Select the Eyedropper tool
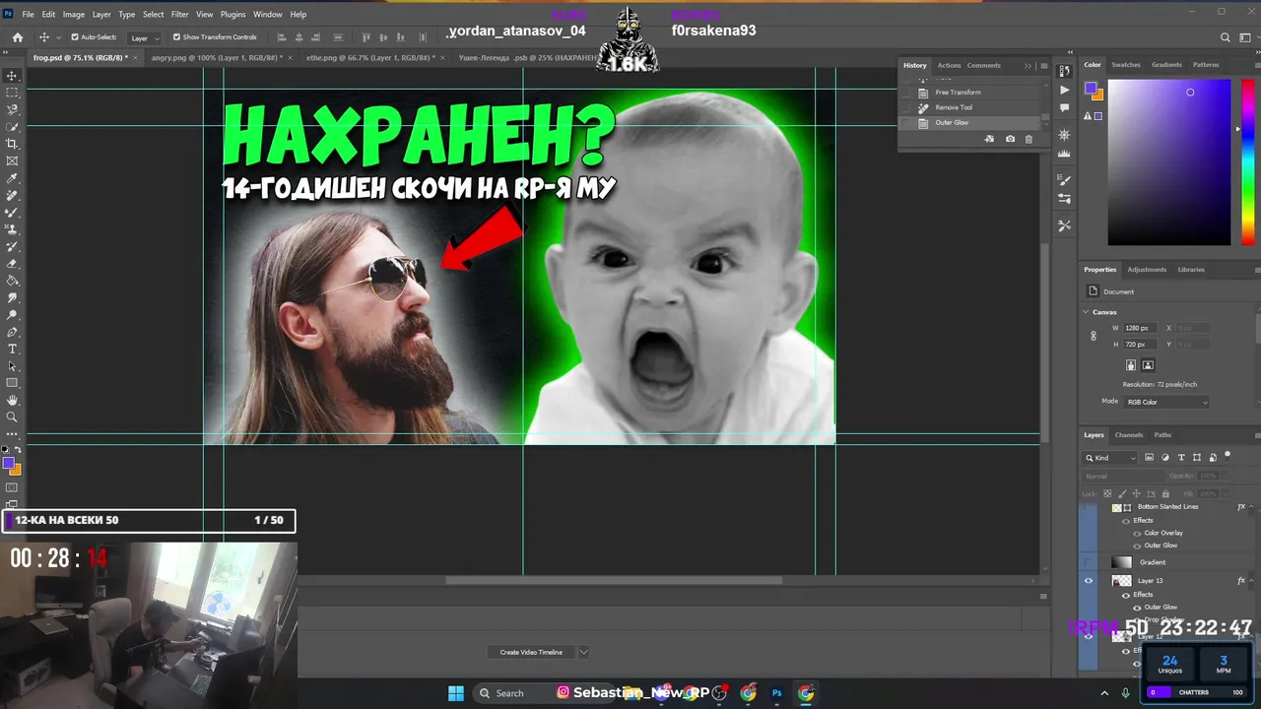The height and width of the screenshot is (709, 1261). pyautogui.click(x=12, y=178)
